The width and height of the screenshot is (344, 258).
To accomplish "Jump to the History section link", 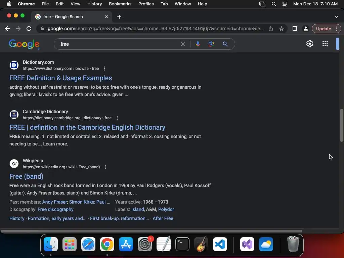I will tap(17, 218).
